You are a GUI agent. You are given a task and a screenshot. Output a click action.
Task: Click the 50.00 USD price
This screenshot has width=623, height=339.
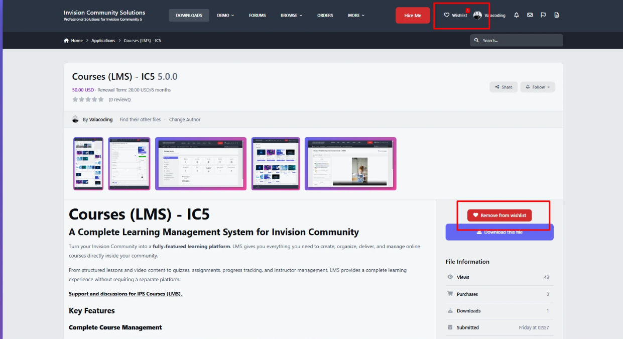click(83, 90)
